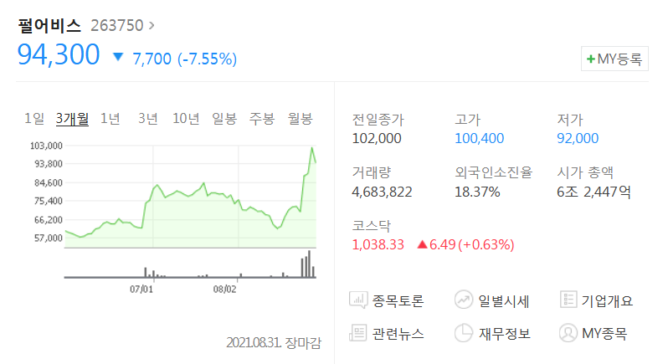668x364 pixels.
Task: Expand stock details via chevron beside 263750
Action: pos(151,27)
